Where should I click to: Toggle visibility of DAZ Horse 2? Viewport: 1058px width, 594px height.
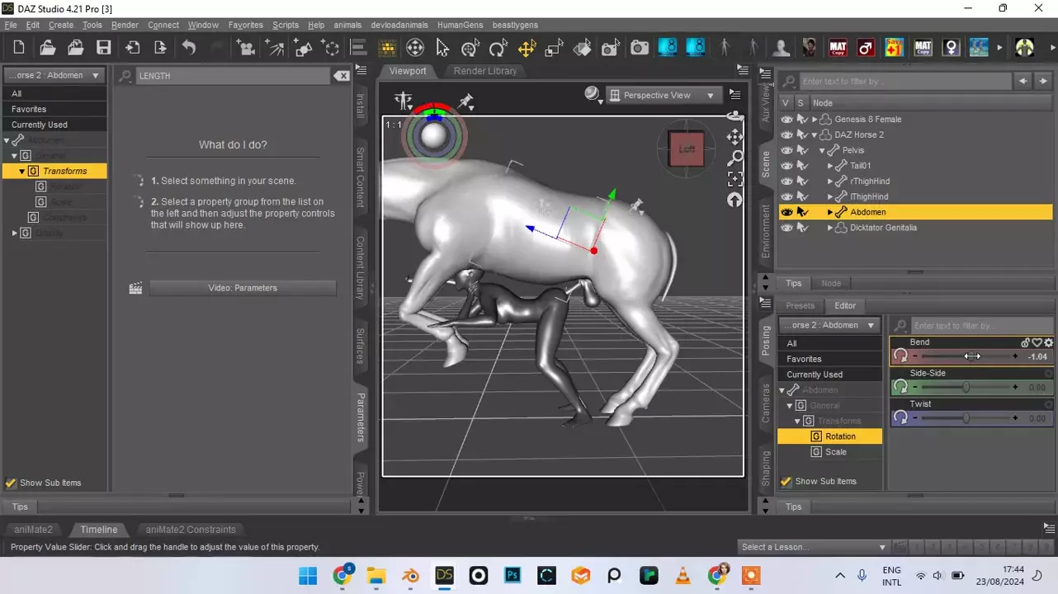tap(786, 135)
